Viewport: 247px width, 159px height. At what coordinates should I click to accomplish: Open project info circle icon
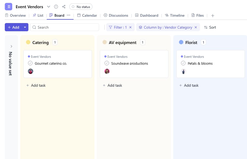click(56, 7)
